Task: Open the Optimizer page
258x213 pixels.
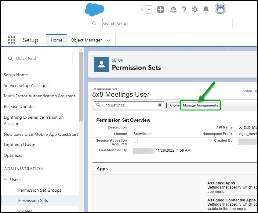Action: [x=13, y=155]
